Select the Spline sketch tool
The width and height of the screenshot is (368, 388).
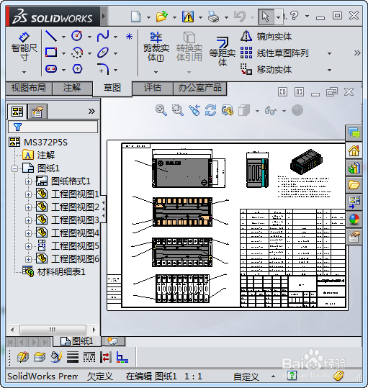(x=103, y=36)
